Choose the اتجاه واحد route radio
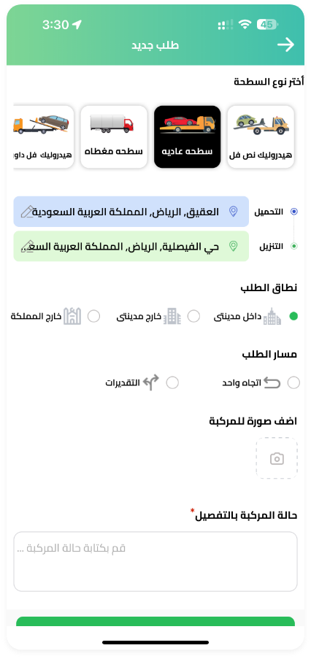Image resolution: width=311 pixels, height=659 pixels. pos(293,382)
